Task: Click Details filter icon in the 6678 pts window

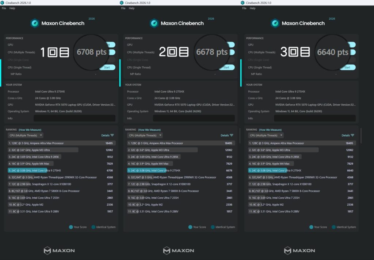Action: 231,135
